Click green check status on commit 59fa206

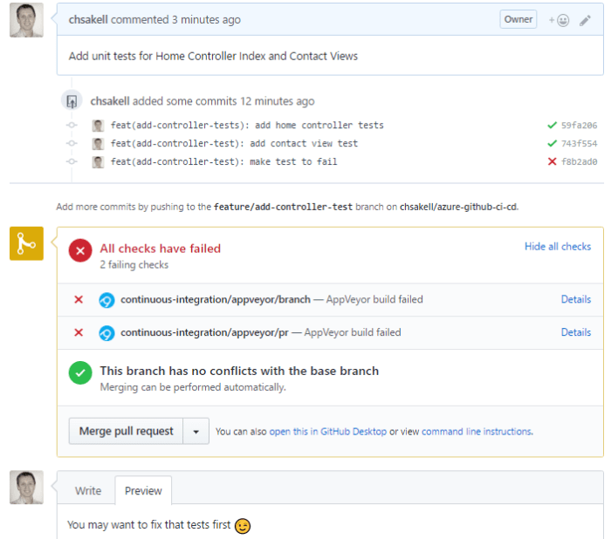pos(552,125)
